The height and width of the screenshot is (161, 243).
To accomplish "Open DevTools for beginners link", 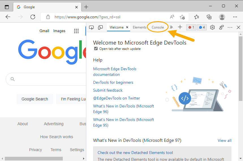I will (x=113, y=83).
